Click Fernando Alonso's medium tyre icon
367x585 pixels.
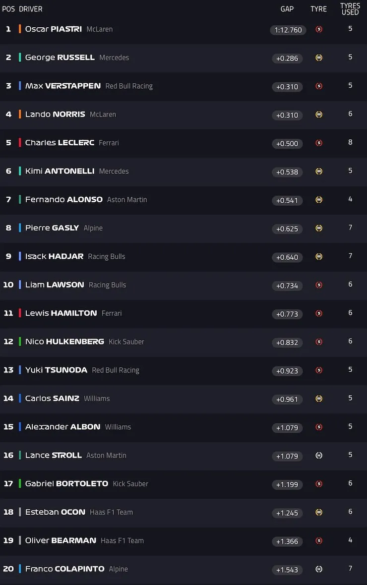(319, 200)
